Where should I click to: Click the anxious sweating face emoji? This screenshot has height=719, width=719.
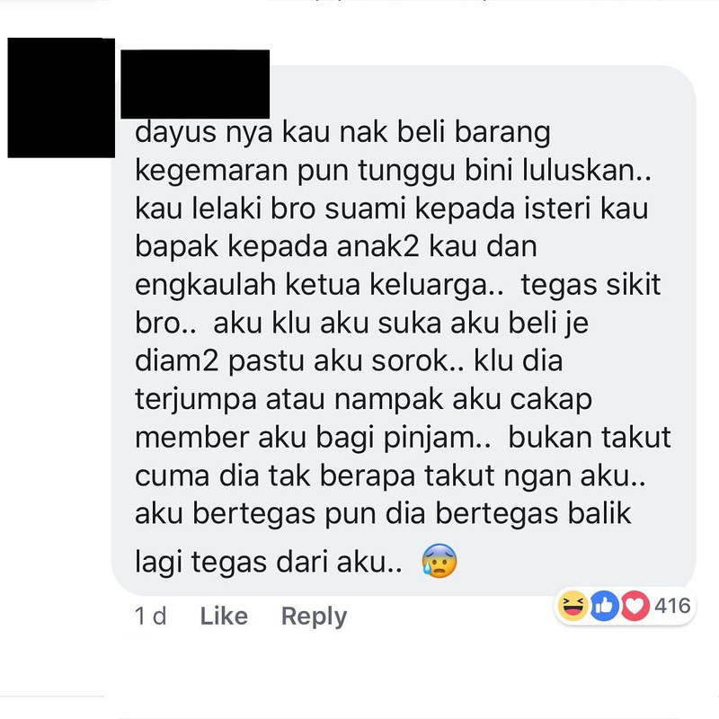tap(439, 560)
